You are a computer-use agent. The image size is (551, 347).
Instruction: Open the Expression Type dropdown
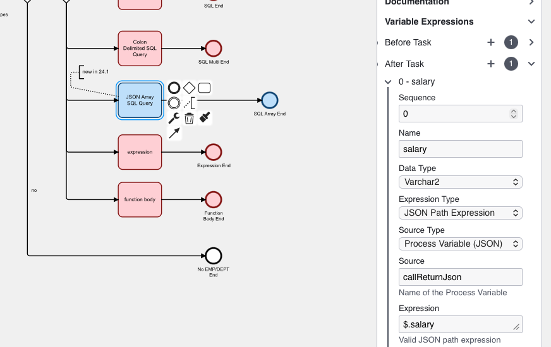tap(461, 213)
